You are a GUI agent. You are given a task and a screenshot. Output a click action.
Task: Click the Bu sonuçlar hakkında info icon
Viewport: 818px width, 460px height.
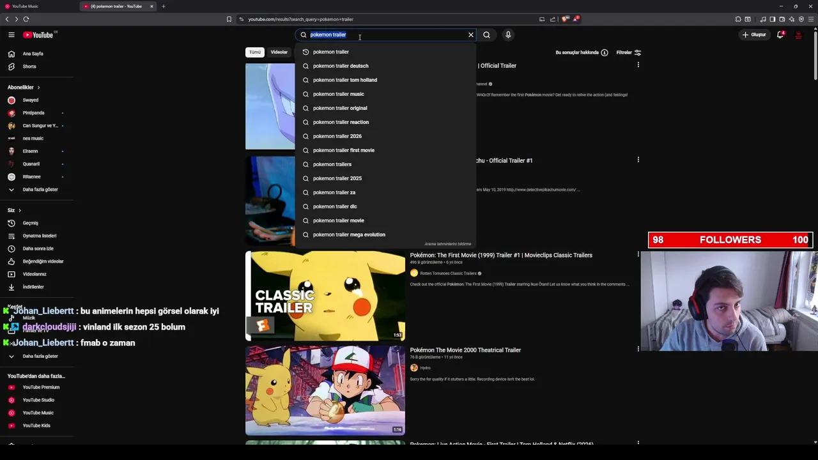pyautogui.click(x=605, y=52)
